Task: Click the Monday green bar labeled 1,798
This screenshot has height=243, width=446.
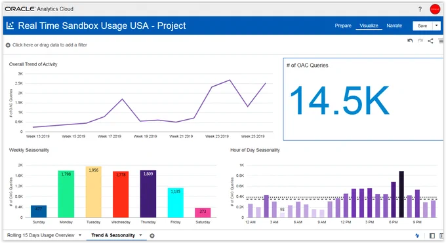Action: pyautogui.click(x=66, y=194)
